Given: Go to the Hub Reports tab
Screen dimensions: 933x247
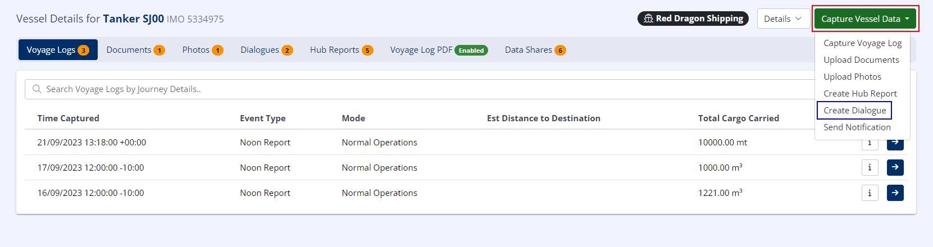Looking at the screenshot, I should 341,50.
